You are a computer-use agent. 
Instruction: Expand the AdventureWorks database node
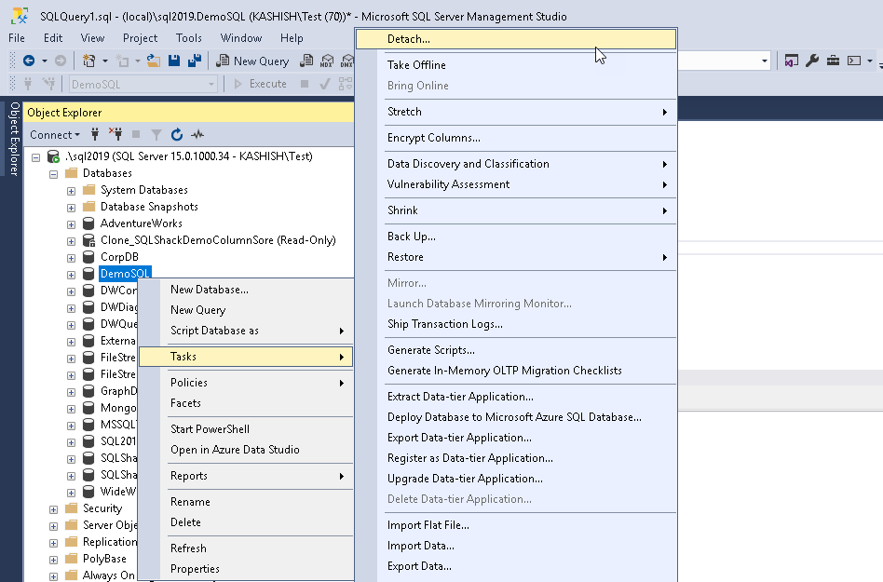[x=71, y=223]
